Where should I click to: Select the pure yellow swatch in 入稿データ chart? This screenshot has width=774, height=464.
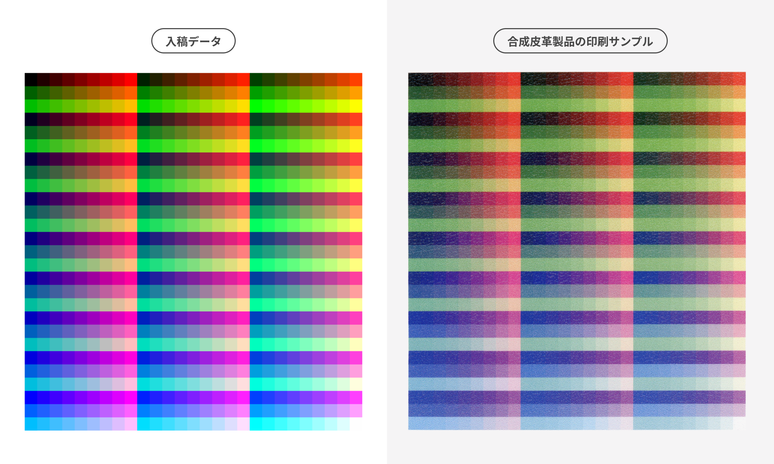point(356,106)
